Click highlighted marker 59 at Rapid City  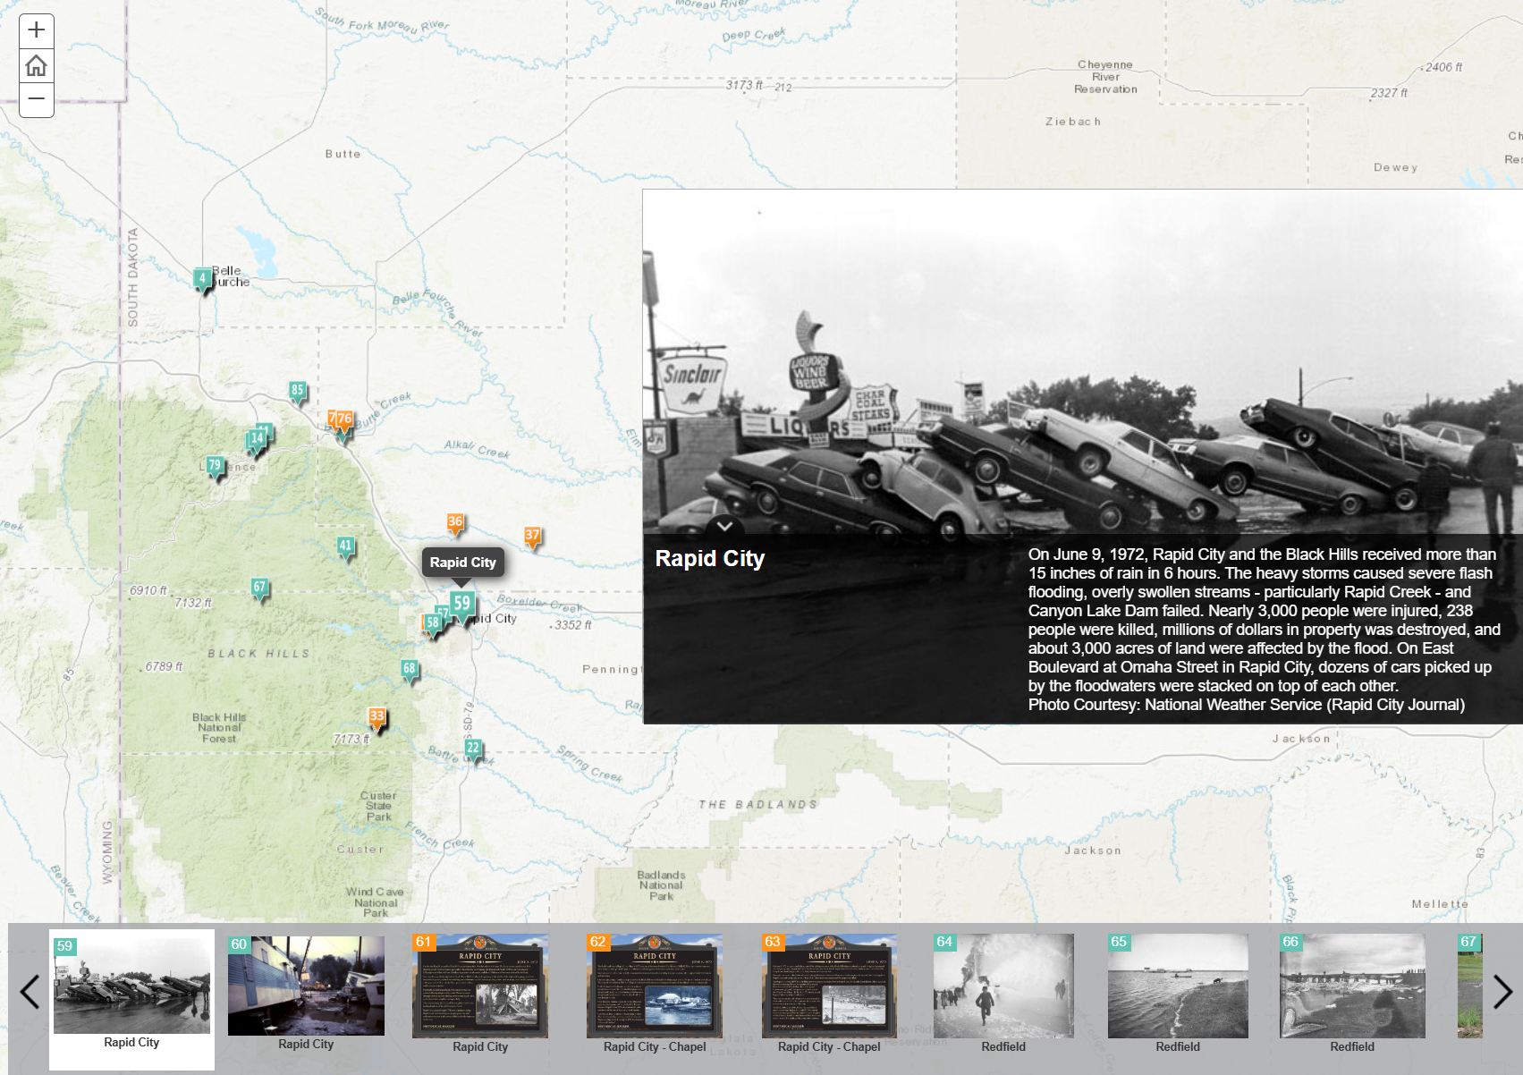coord(462,603)
